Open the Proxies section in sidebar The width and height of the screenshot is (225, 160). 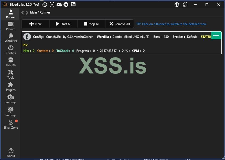click(x=10, y=26)
